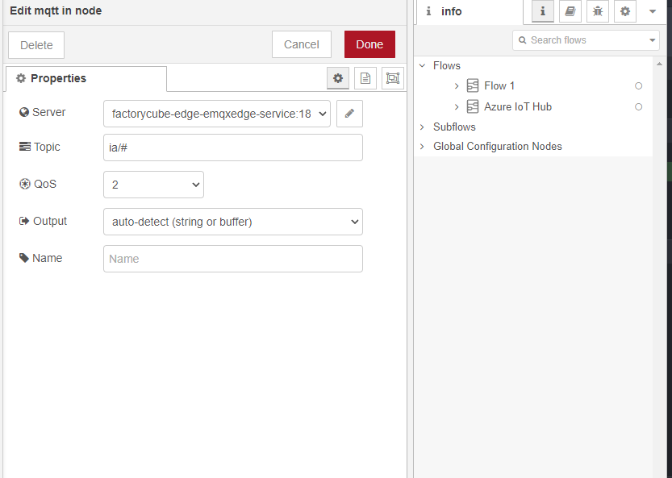672x478 pixels.
Task: Toggle focus on Azure IoT Hub
Action: (638, 106)
